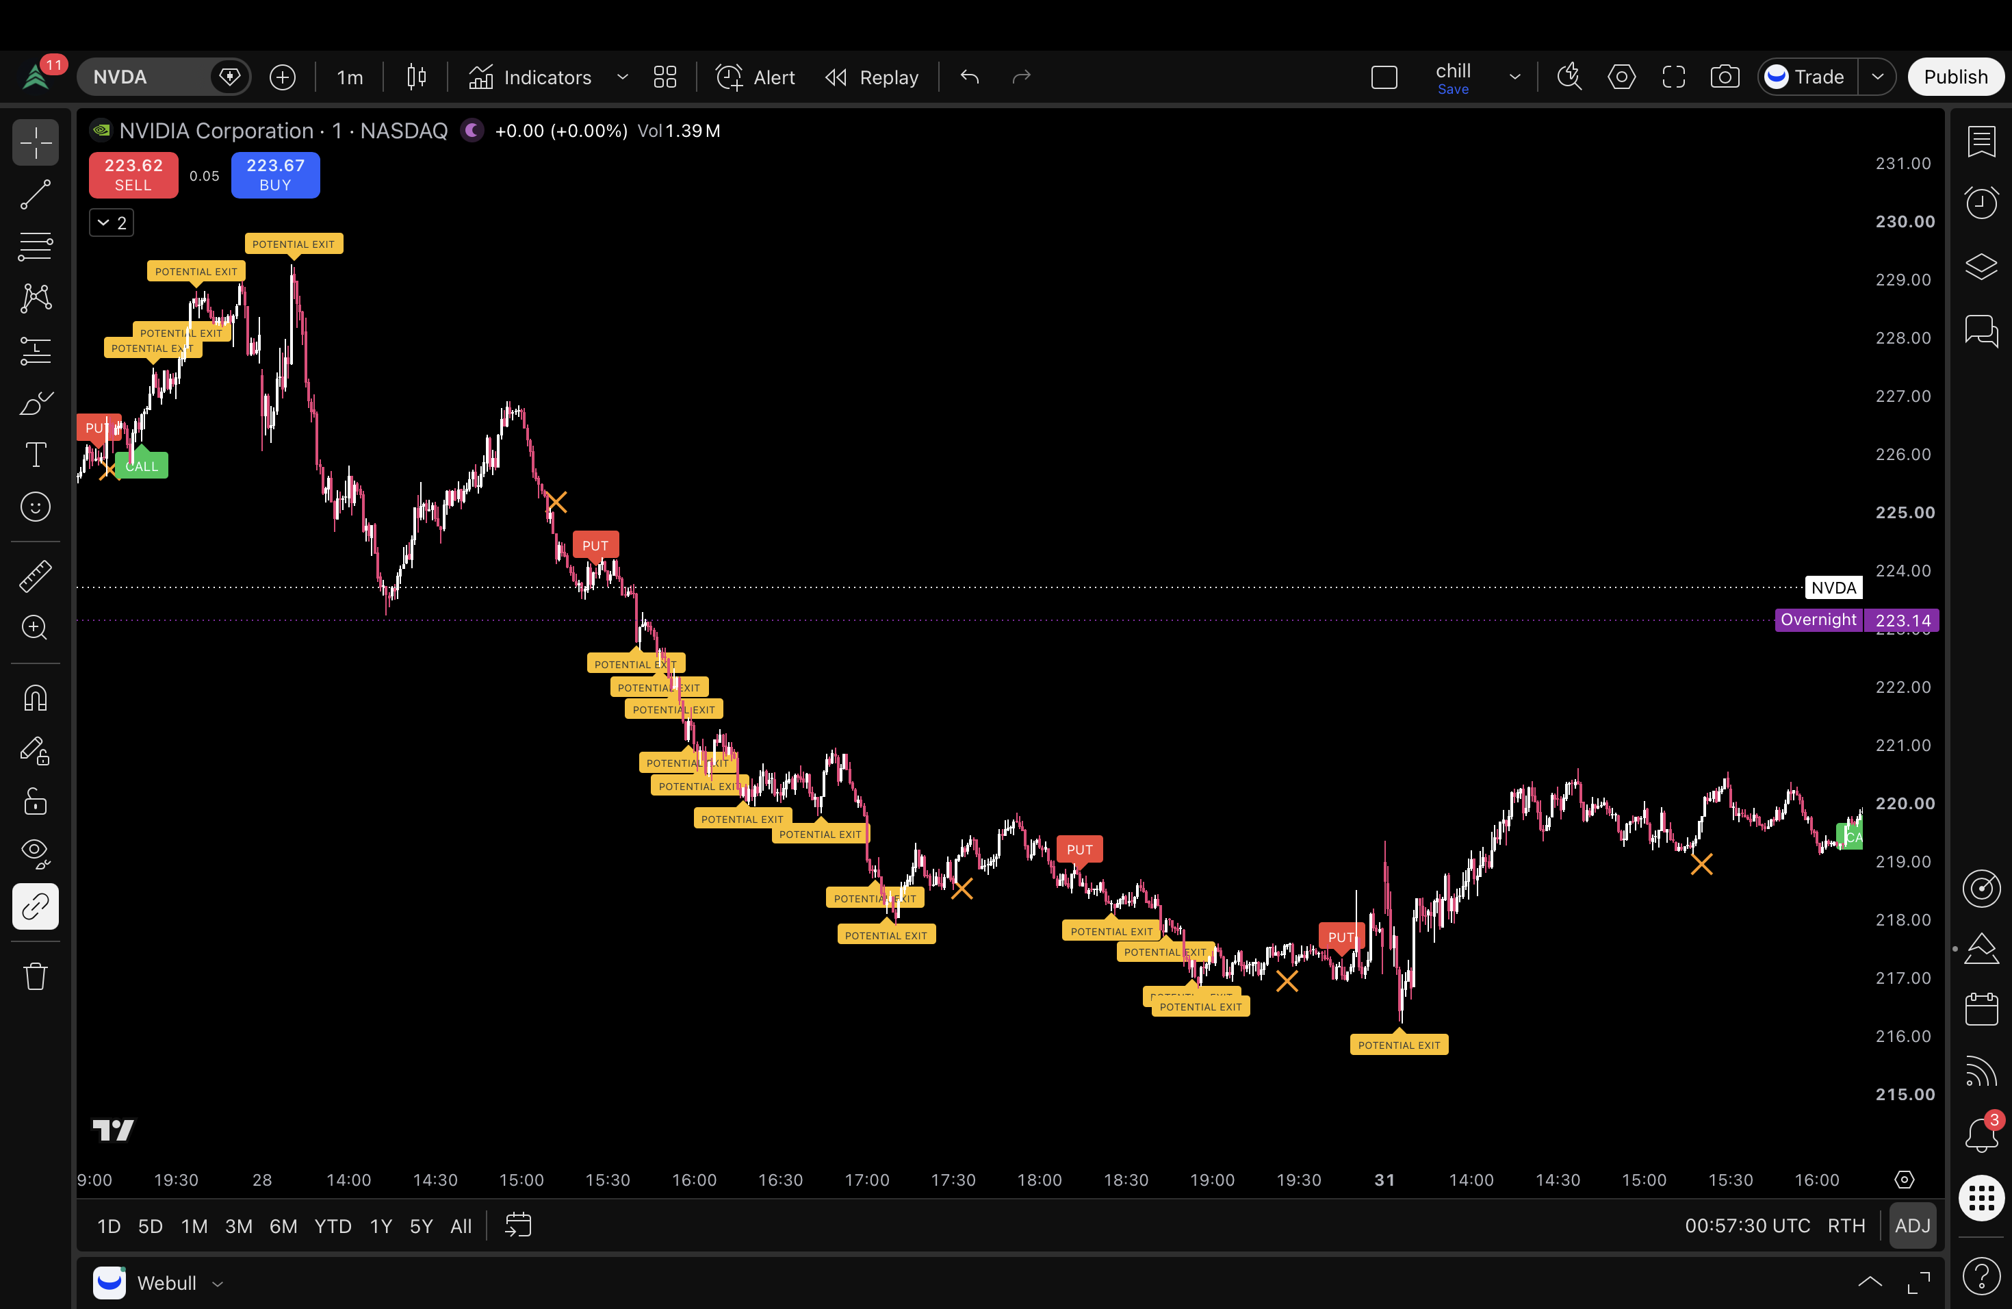Expand the collapsed indicator legend showing 2
The image size is (2012, 1309).
[x=112, y=223]
